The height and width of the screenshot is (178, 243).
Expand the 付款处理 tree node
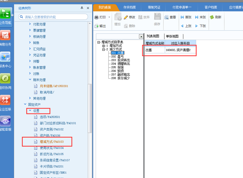30,24
